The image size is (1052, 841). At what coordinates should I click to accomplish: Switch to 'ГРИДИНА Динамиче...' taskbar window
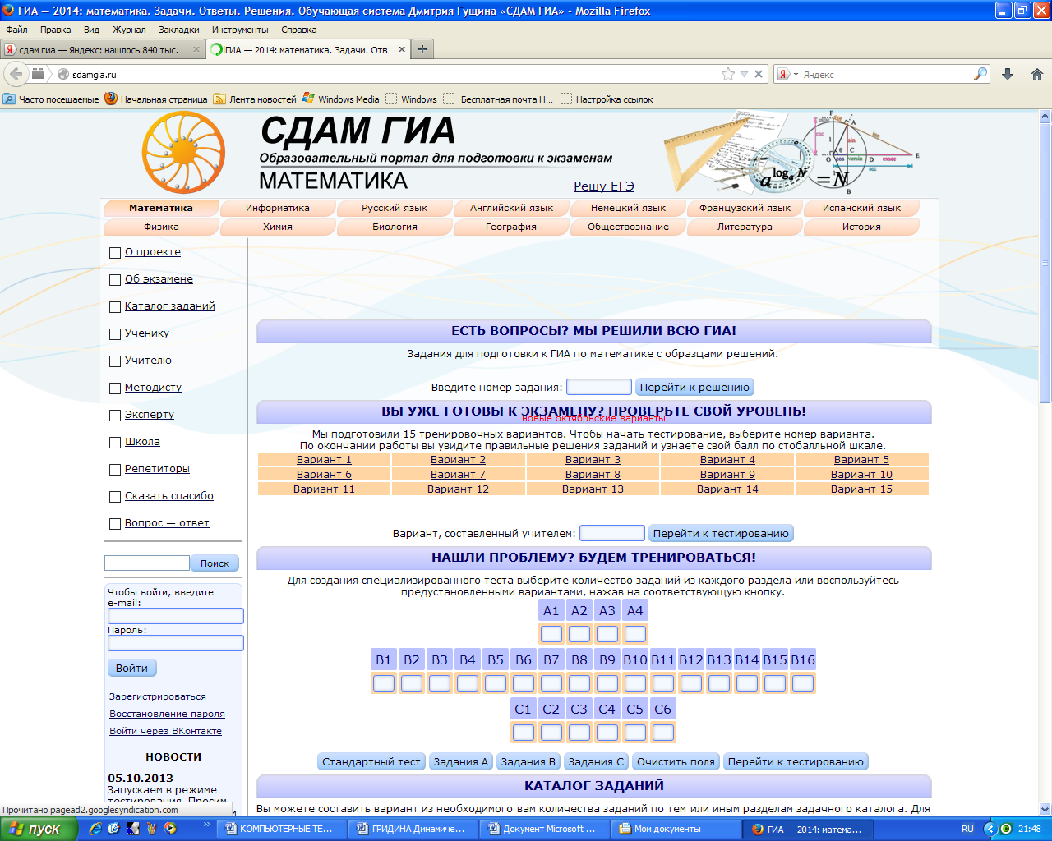(x=413, y=829)
